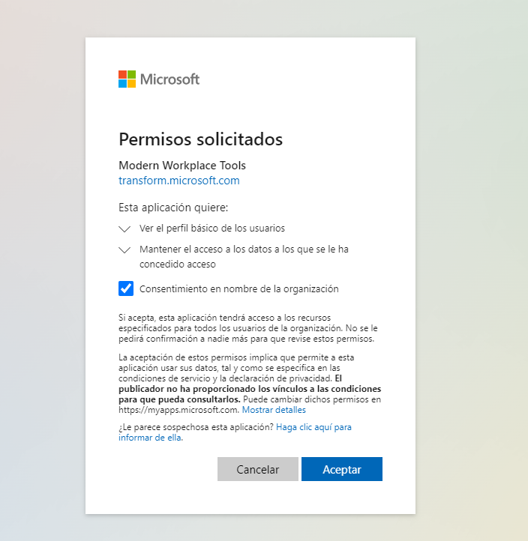528x541 pixels.
Task: Click the https://myapps.microsoft.com text
Action: [x=178, y=410]
